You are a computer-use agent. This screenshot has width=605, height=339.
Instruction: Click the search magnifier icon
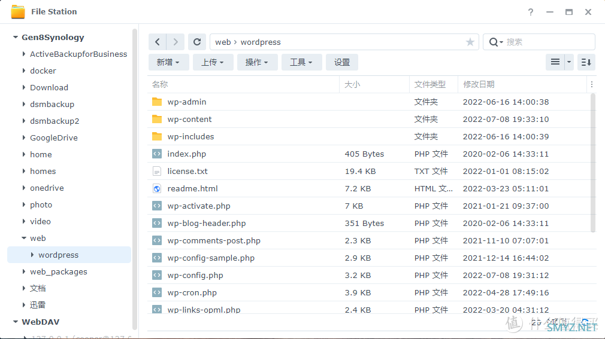(493, 42)
